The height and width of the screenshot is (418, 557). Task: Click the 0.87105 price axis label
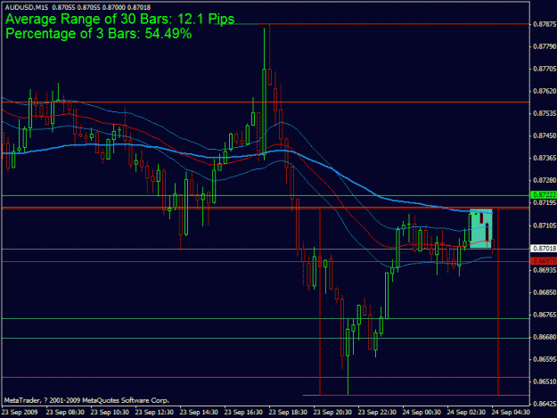click(545, 225)
